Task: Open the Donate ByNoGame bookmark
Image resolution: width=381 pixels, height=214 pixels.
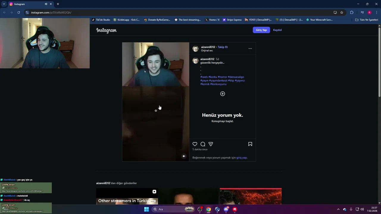Action: coord(157,20)
